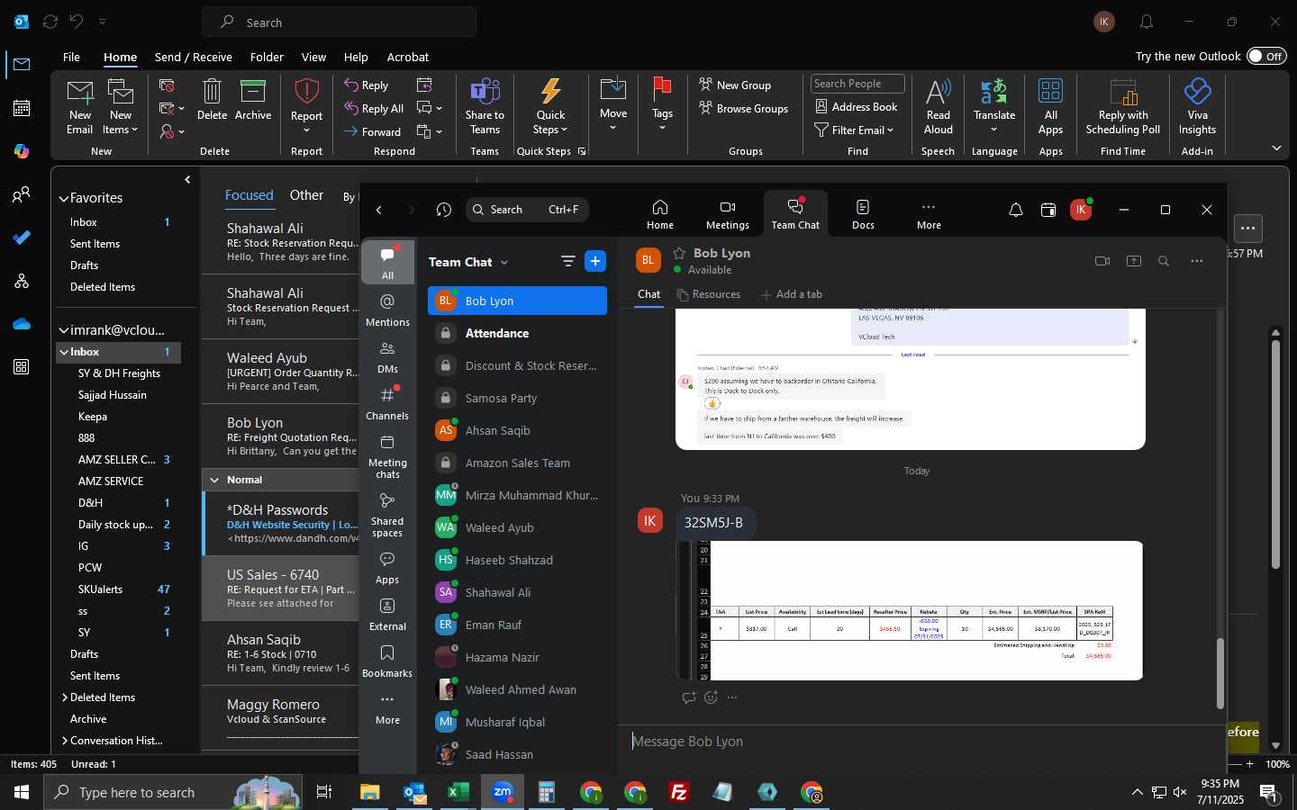Click the Search People field

click(x=857, y=84)
